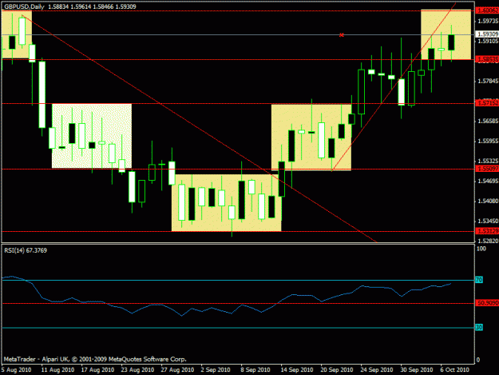Click the red 1.55097 price level label

tap(487, 169)
